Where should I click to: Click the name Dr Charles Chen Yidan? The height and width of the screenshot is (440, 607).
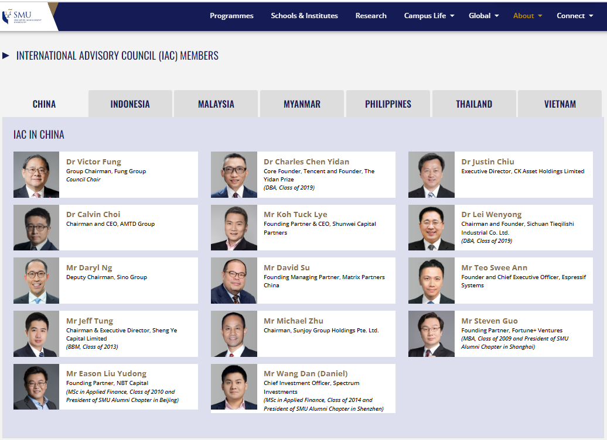pyautogui.click(x=306, y=161)
